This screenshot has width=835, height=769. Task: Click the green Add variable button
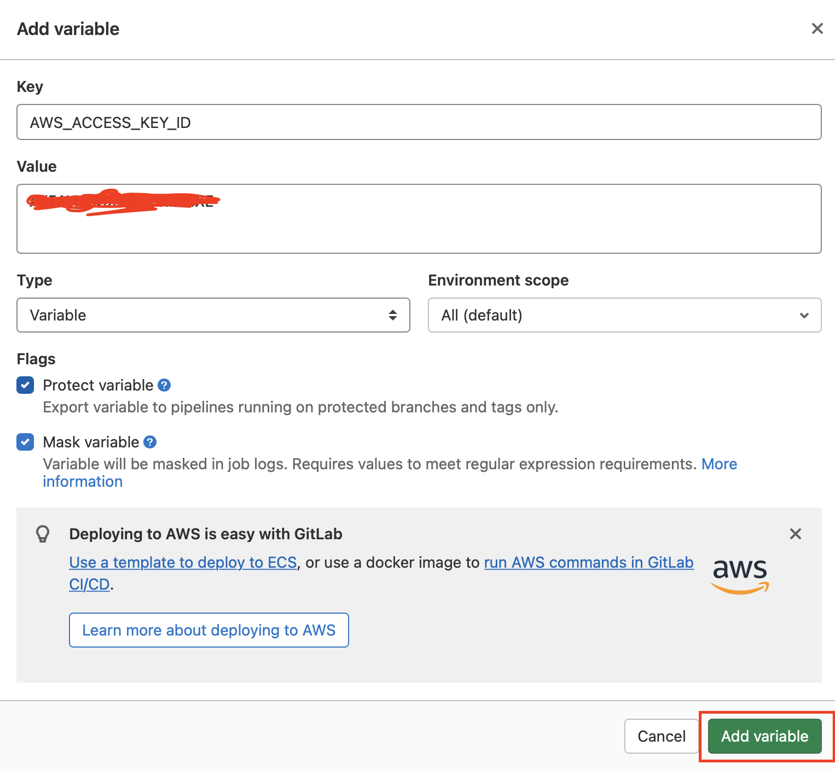(765, 736)
